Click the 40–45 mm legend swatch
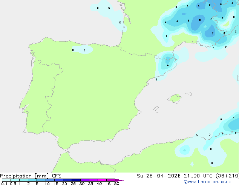The width and height of the screenshot is (239, 185). click(102, 180)
